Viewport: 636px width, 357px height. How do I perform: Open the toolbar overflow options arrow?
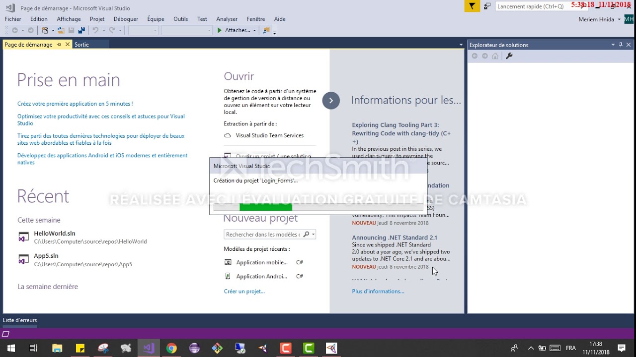click(x=274, y=32)
